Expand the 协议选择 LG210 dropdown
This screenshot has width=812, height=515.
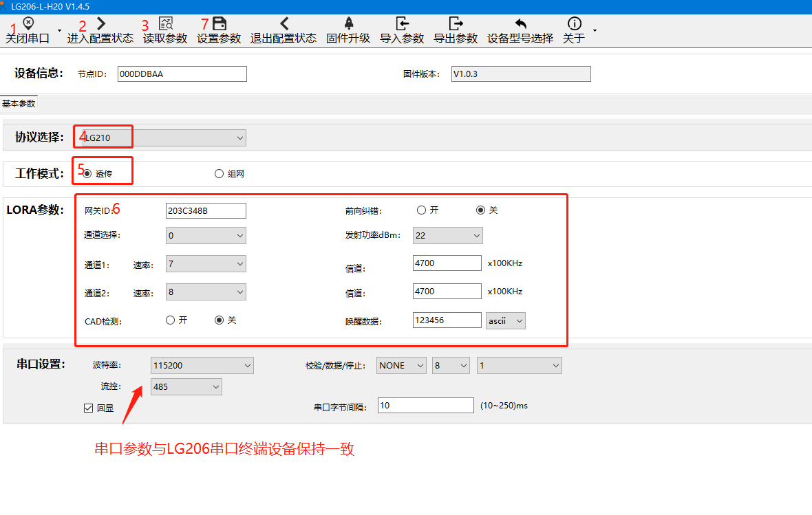point(164,138)
